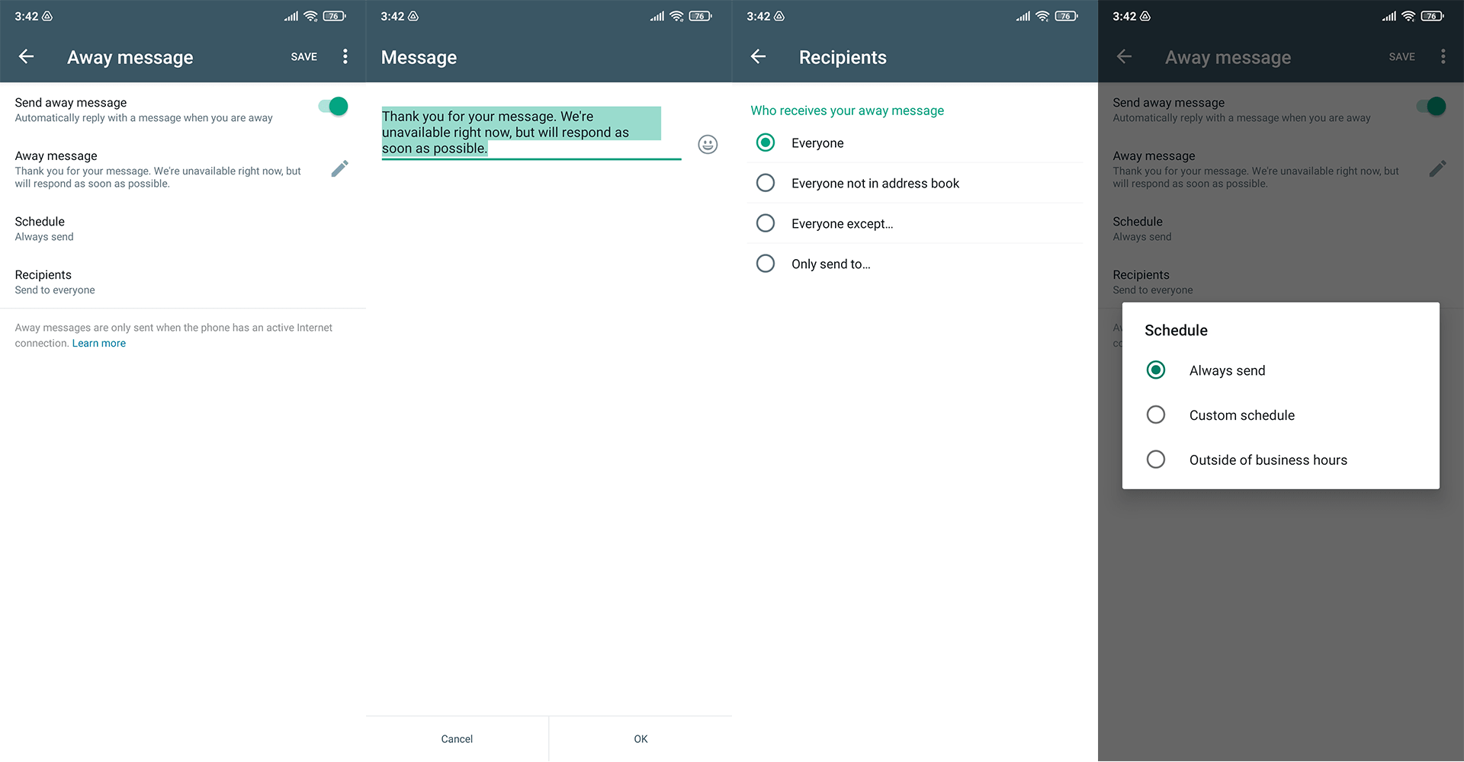Click dimmed pencil icon on fourth screen
Image resolution: width=1464 pixels, height=762 pixels.
click(x=1438, y=168)
